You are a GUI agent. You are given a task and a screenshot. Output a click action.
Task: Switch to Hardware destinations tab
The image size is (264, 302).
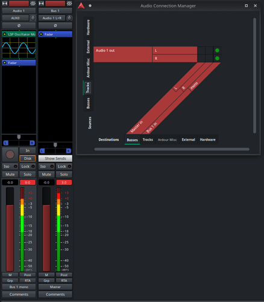207,140
